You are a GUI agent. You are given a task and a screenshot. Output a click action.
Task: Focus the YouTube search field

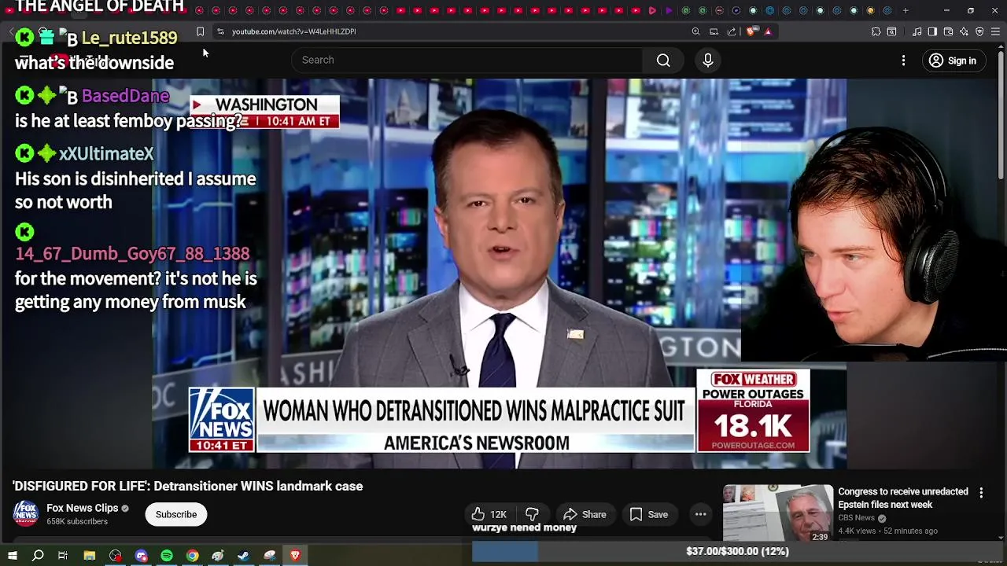tap(467, 61)
